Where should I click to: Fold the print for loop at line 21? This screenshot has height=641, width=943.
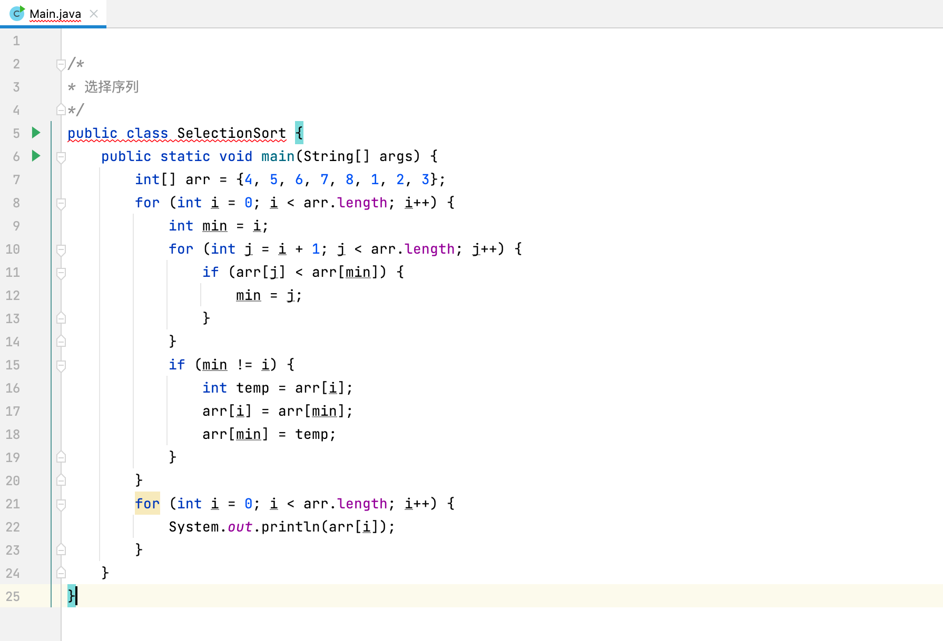click(x=61, y=504)
